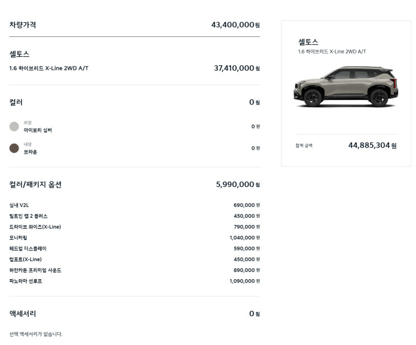Select 하만카돈 프리미엄 사운드 option
Screen dimensions: 416x345
pyautogui.click(x=135, y=270)
